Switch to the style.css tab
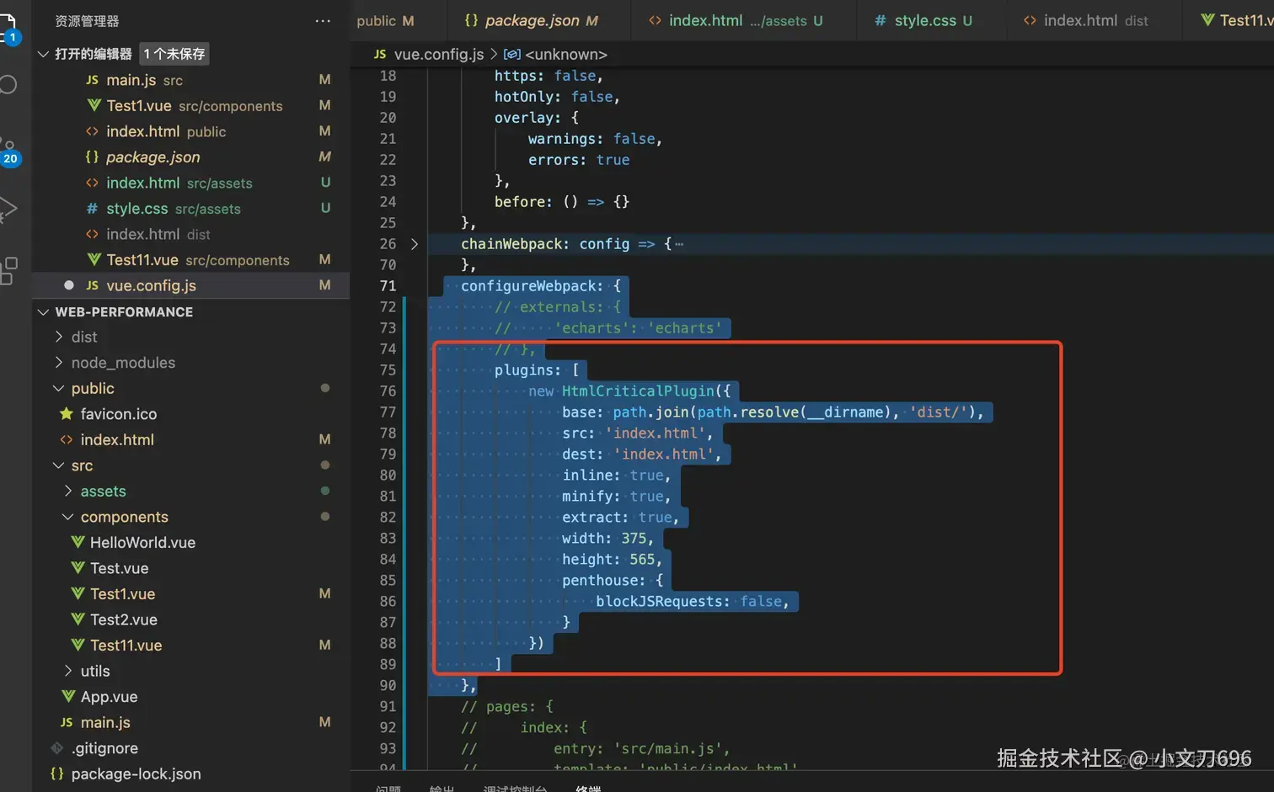 click(x=924, y=20)
